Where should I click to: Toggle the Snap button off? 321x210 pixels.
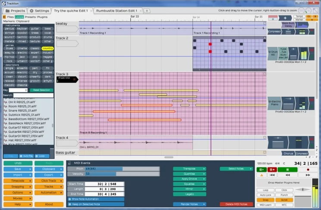[266, 200]
